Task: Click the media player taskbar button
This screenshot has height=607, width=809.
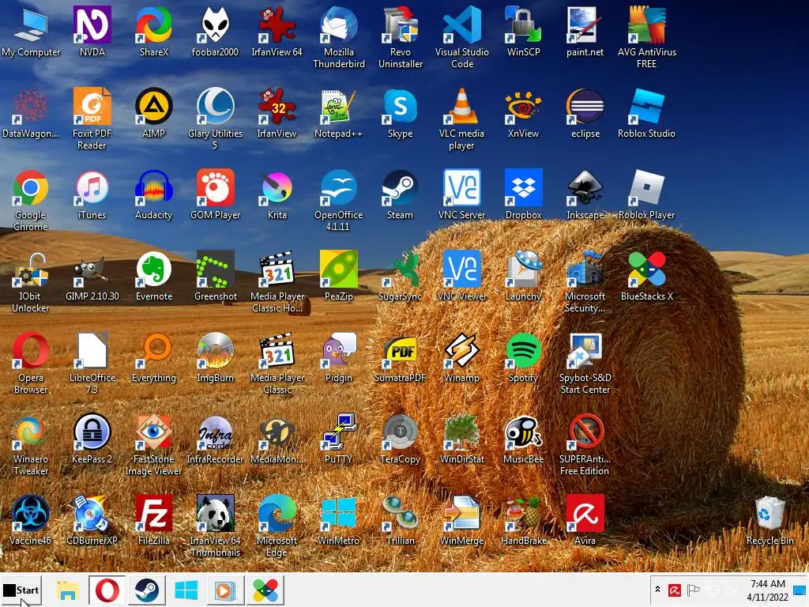Action: (225, 590)
